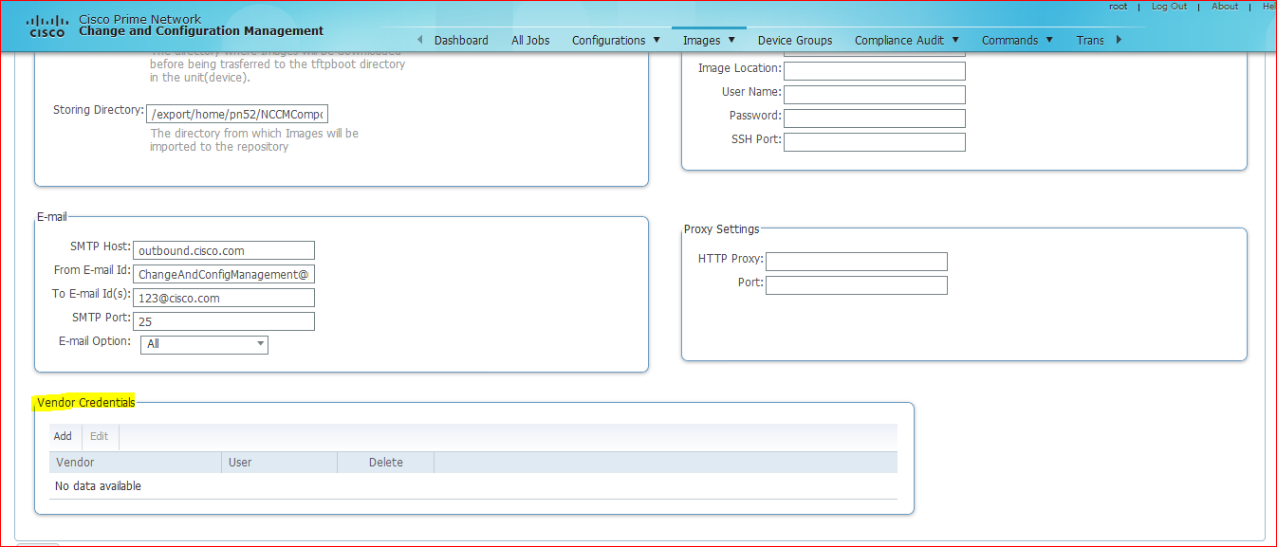The image size is (1277, 547).
Task: Switch to Device Groups tab
Action: (795, 40)
